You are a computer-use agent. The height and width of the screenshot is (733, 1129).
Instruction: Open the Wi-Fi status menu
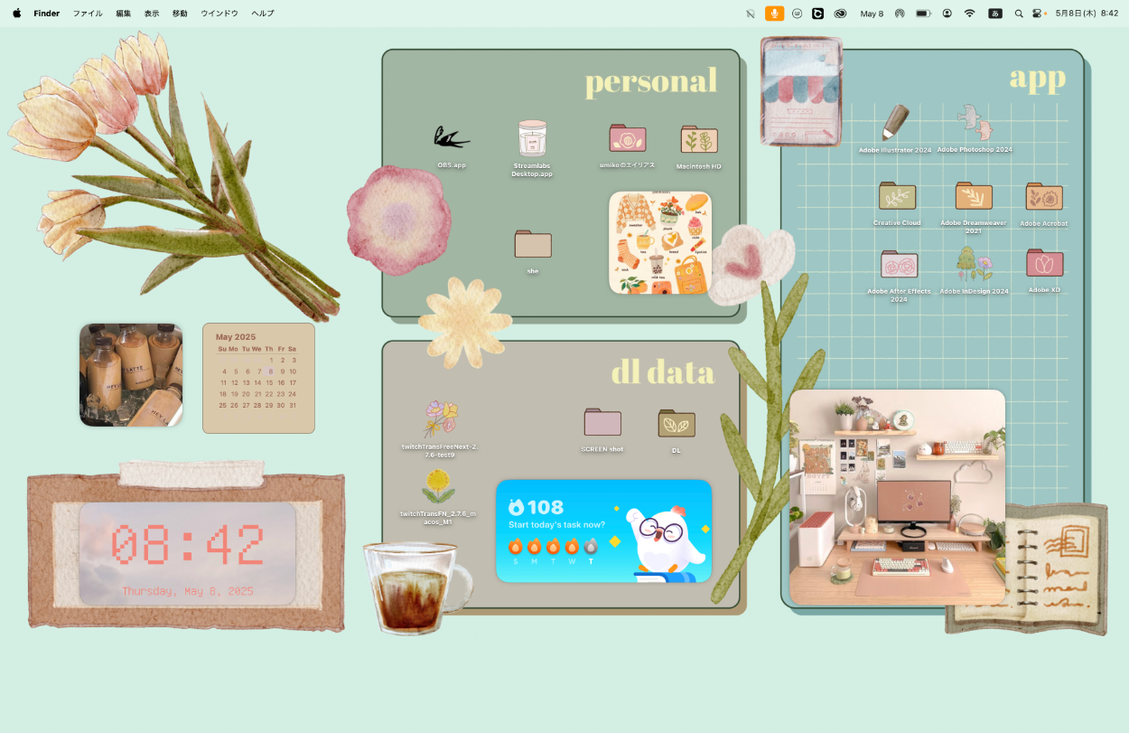969,14
